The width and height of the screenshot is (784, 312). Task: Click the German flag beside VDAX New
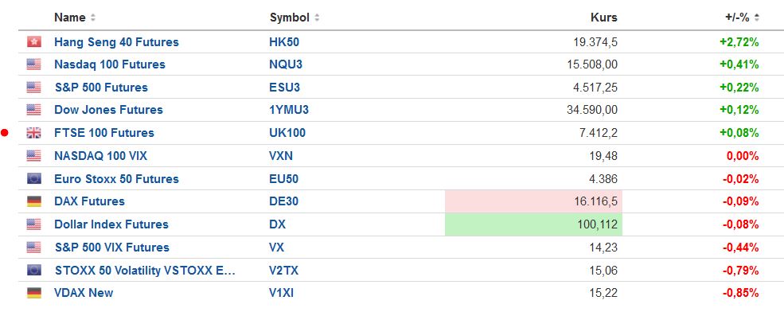[34, 293]
